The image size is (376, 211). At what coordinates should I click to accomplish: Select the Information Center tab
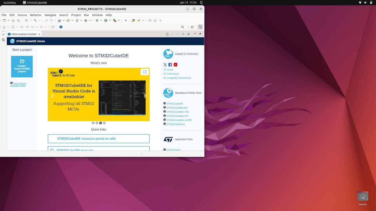[x=24, y=34]
